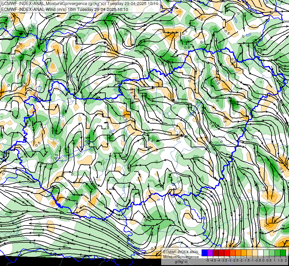Pick the white legend swatch
This screenshot has height=266, width=289.
tap(261, 253)
